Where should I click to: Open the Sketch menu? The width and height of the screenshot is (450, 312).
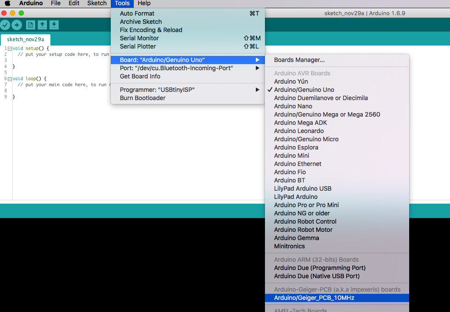pyautogui.click(x=97, y=3)
